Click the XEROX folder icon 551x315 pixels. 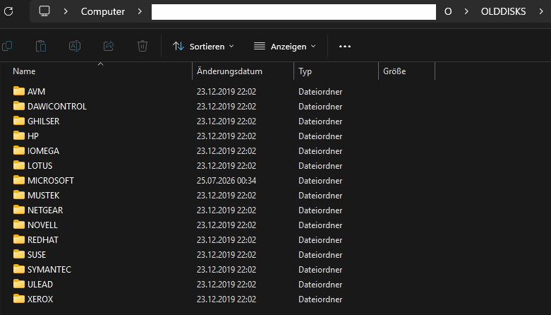(19, 299)
